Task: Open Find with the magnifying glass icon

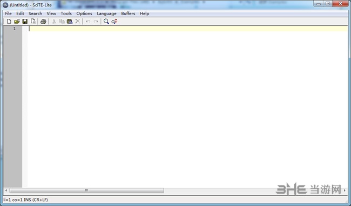Action: pyautogui.click(x=106, y=22)
